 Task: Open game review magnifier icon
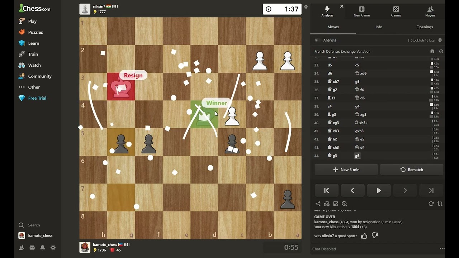pos(345,204)
